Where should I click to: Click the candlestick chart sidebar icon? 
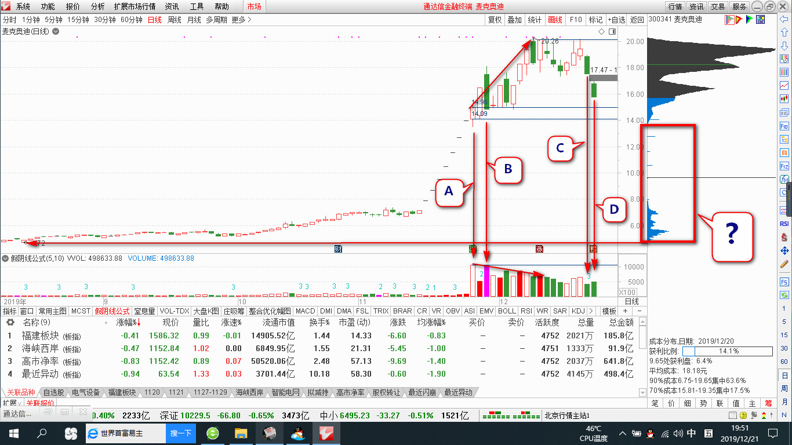pos(784,99)
